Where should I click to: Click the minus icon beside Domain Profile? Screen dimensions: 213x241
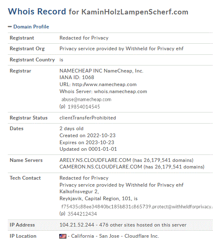pos(10,27)
